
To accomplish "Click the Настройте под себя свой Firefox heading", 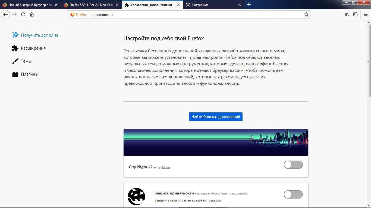I will coord(164,38).
